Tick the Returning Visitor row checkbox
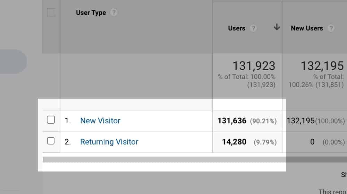Viewport: 347px width, 194px height. pos(51,141)
